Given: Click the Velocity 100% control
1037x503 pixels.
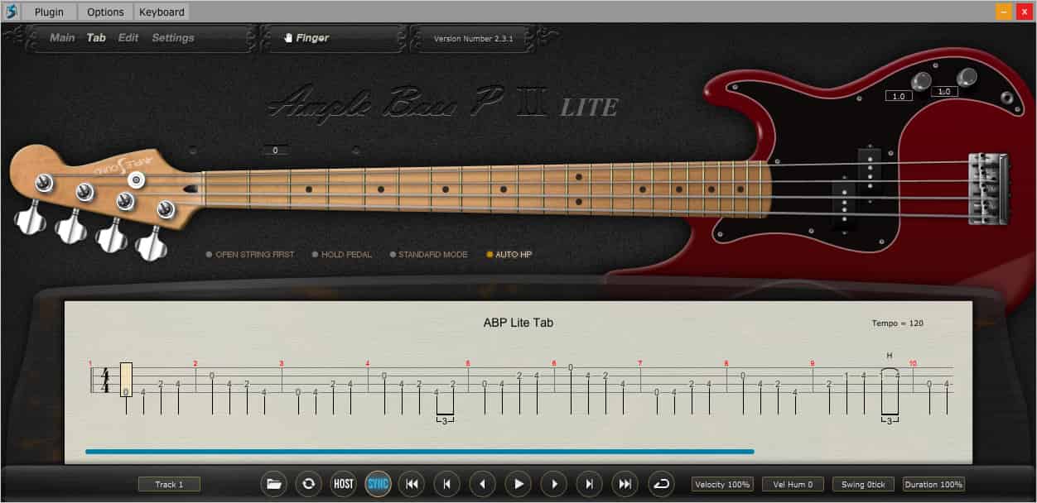Looking at the screenshot, I should (721, 484).
